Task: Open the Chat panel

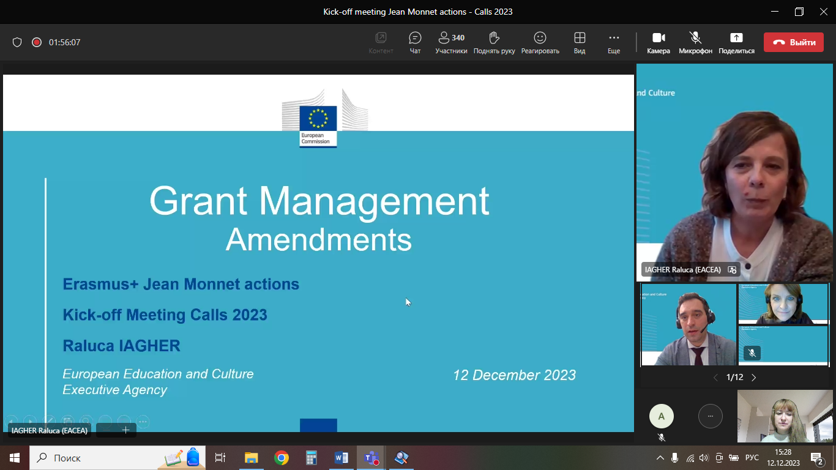Action: [415, 42]
